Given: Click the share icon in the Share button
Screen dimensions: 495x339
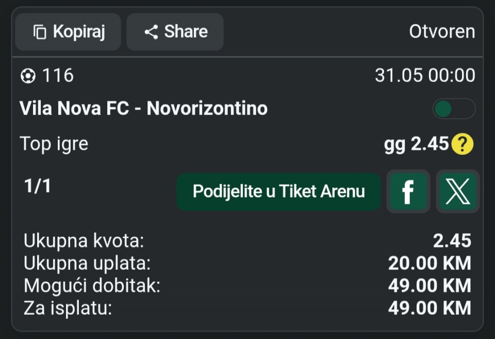Looking at the screenshot, I should (x=151, y=32).
